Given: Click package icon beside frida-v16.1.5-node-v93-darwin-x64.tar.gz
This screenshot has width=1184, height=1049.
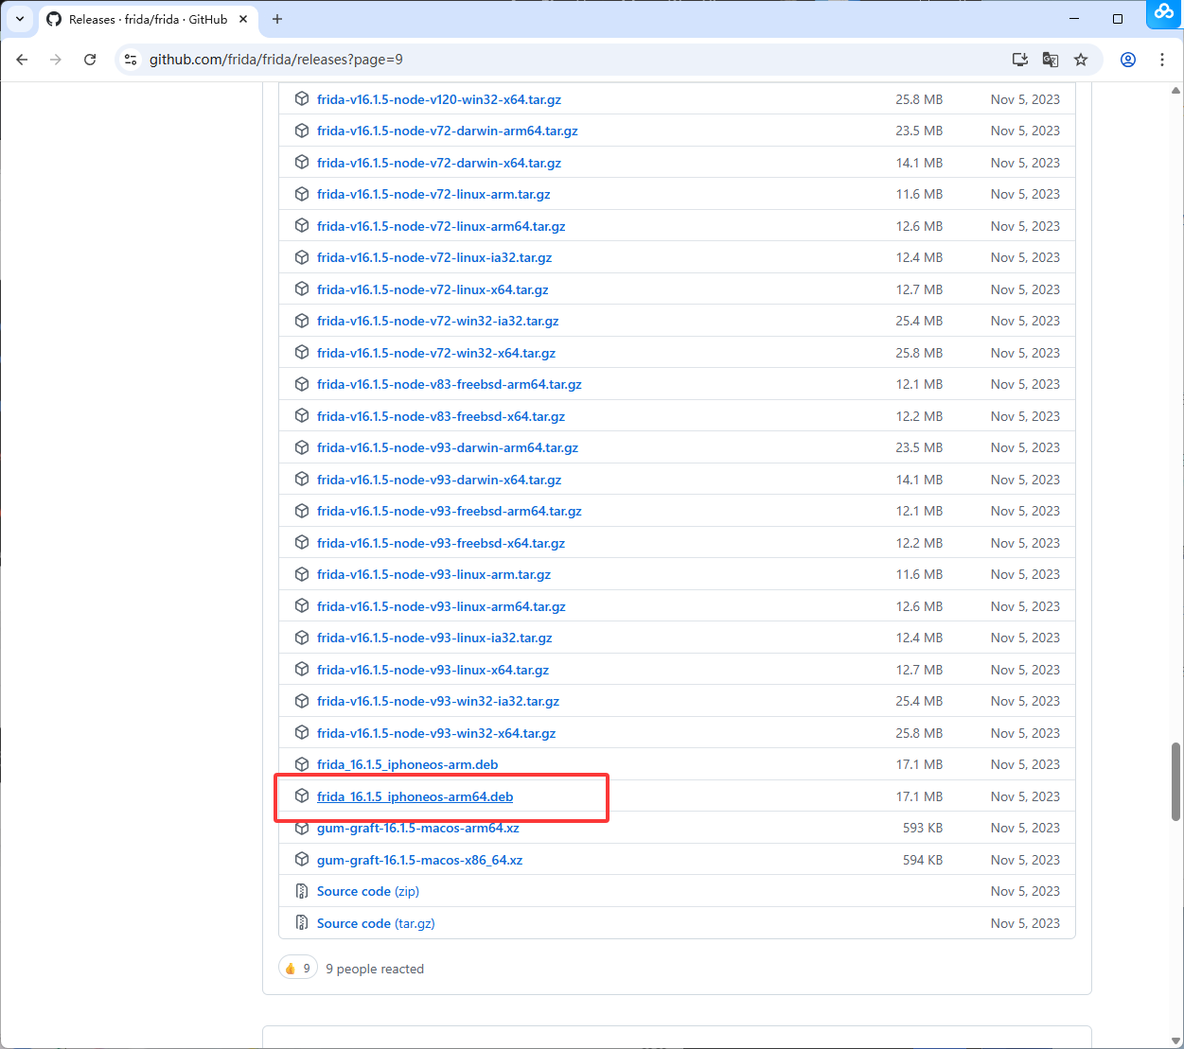Looking at the screenshot, I should point(302,479).
